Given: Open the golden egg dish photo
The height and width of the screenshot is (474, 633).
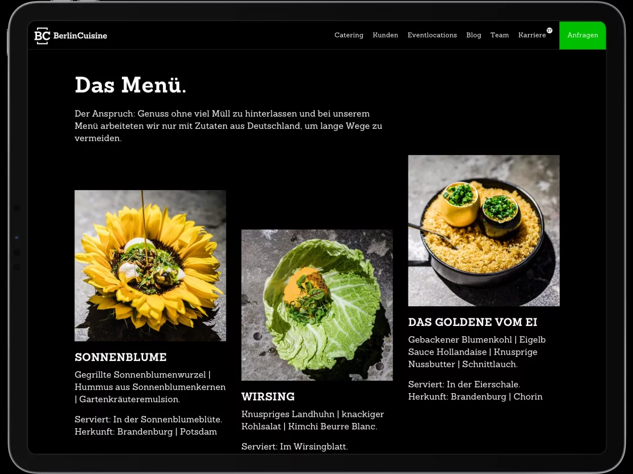Looking at the screenshot, I should point(484,231).
